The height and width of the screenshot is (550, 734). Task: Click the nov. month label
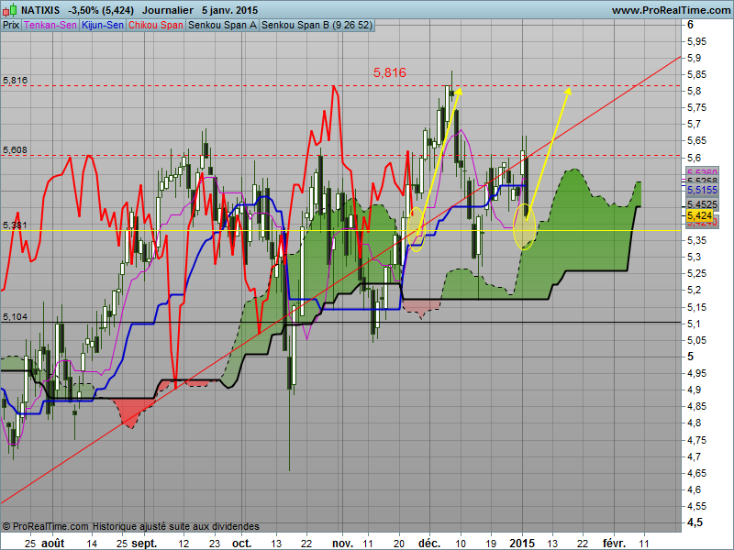click(342, 543)
